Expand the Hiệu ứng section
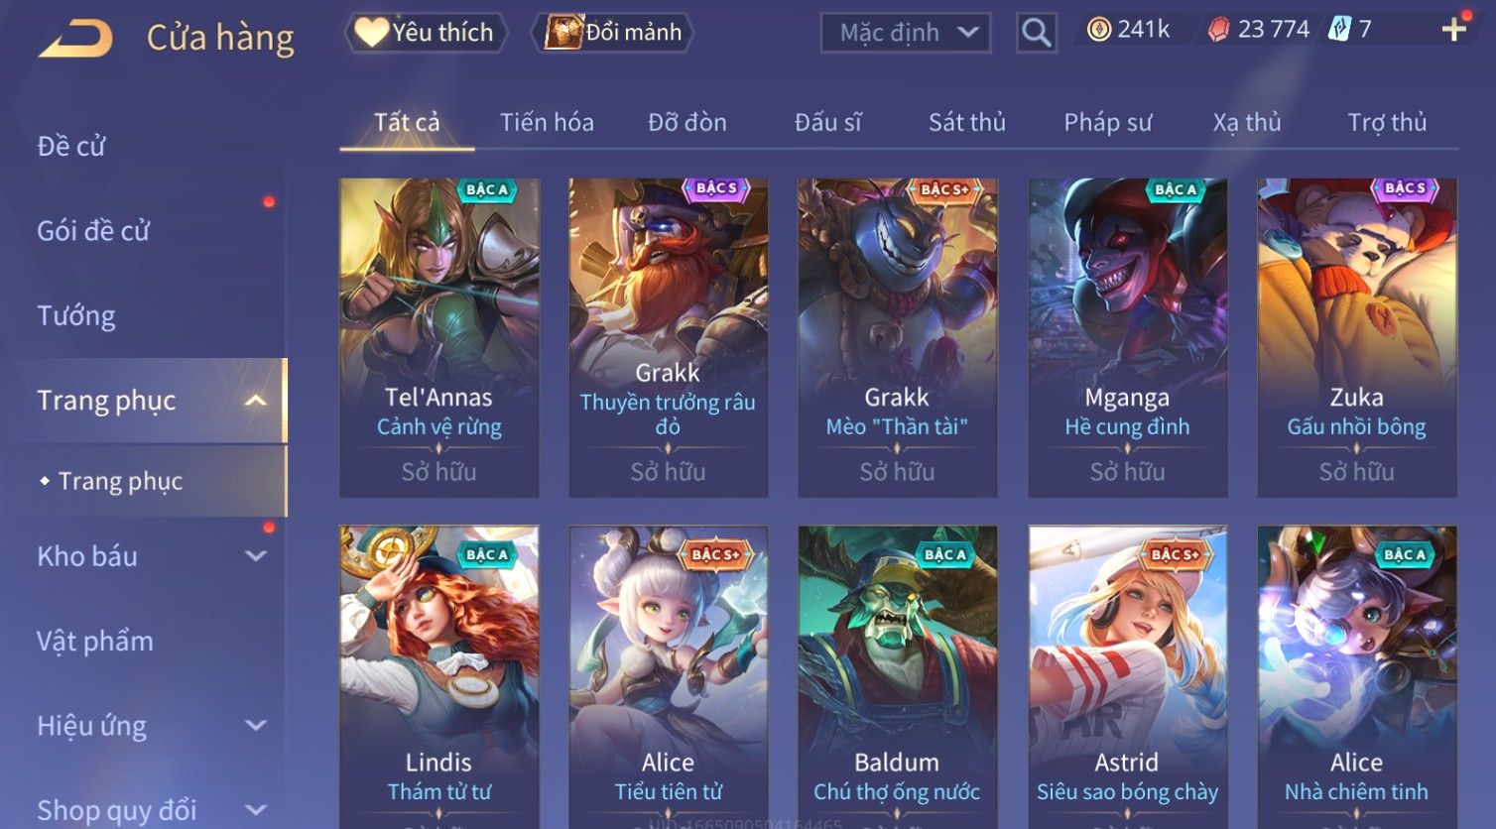Image resolution: width=1496 pixels, height=829 pixels. coord(256,726)
